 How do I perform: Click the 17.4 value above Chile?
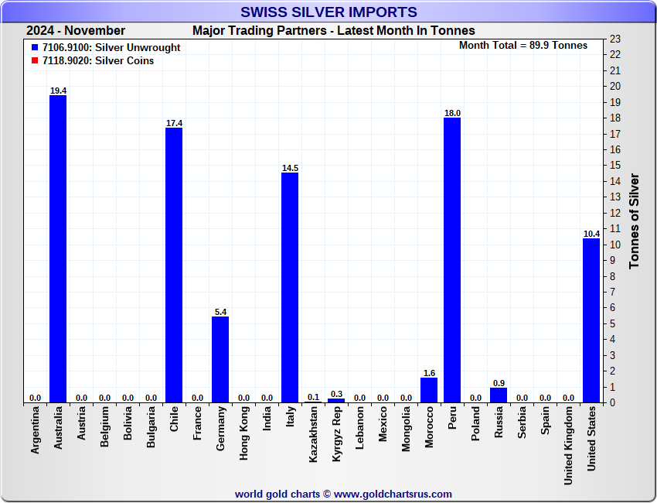174,123
